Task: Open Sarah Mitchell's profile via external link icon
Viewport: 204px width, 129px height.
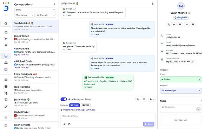Action: coord(189,13)
